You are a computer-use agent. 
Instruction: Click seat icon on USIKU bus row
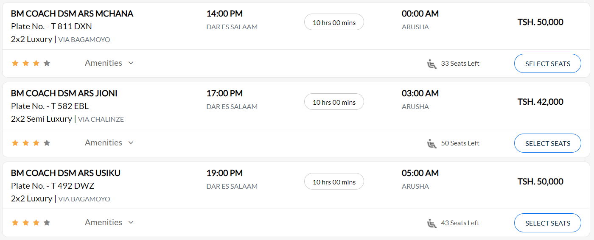pyautogui.click(x=432, y=223)
